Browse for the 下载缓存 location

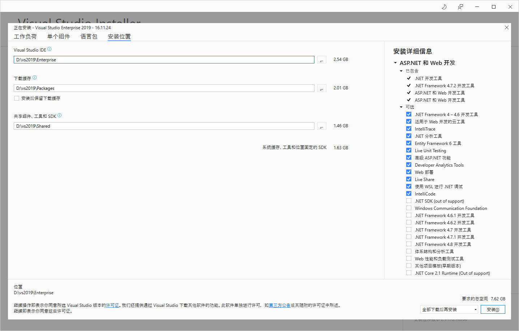click(x=321, y=88)
